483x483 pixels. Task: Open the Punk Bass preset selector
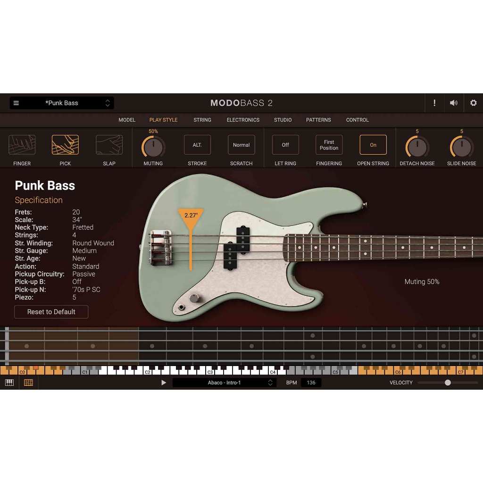[61, 103]
